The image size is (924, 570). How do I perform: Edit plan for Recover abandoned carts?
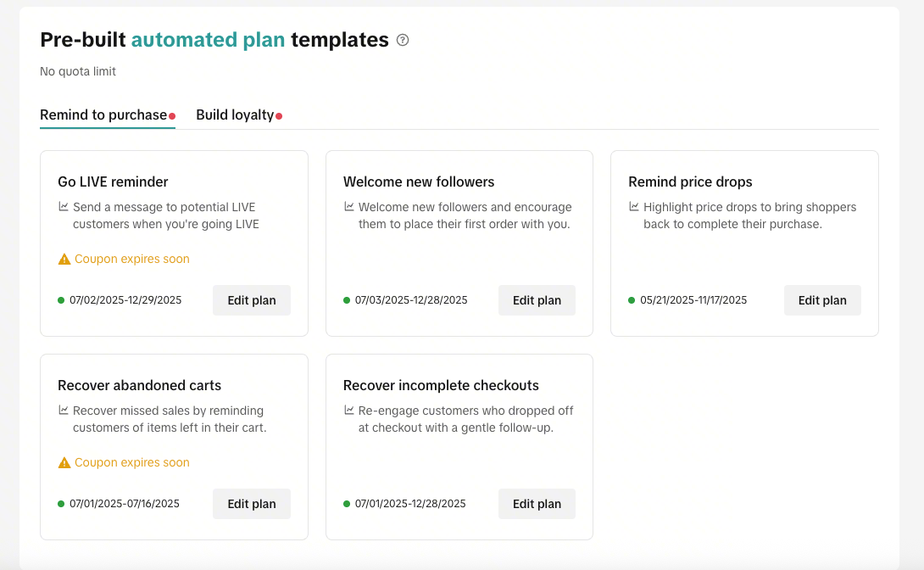tap(252, 503)
